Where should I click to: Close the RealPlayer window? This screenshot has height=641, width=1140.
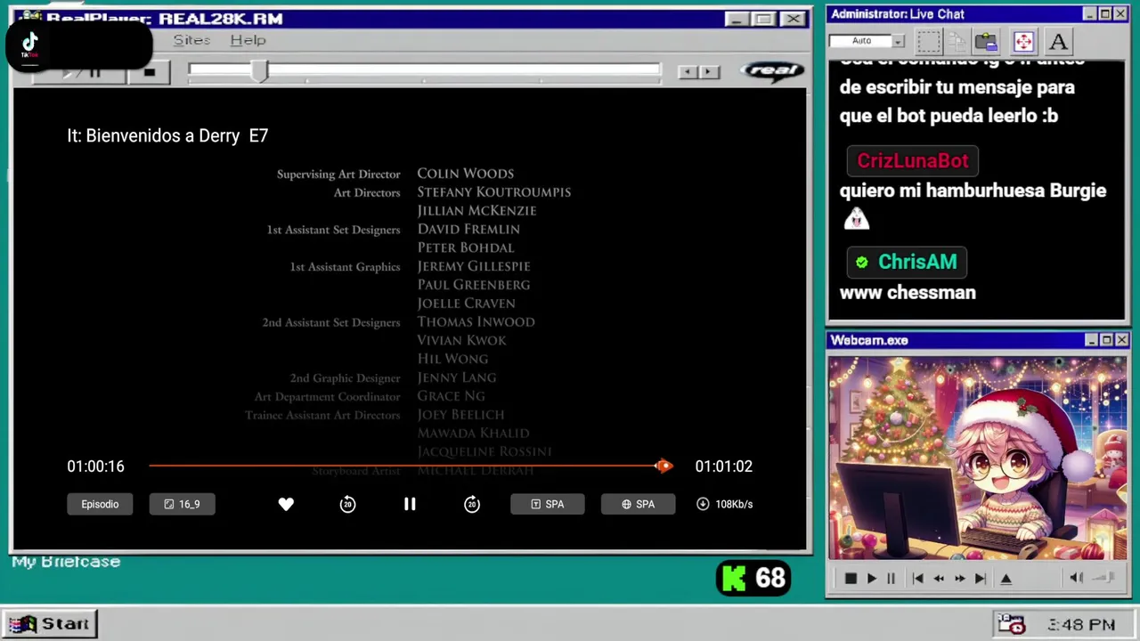click(x=793, y=19)
